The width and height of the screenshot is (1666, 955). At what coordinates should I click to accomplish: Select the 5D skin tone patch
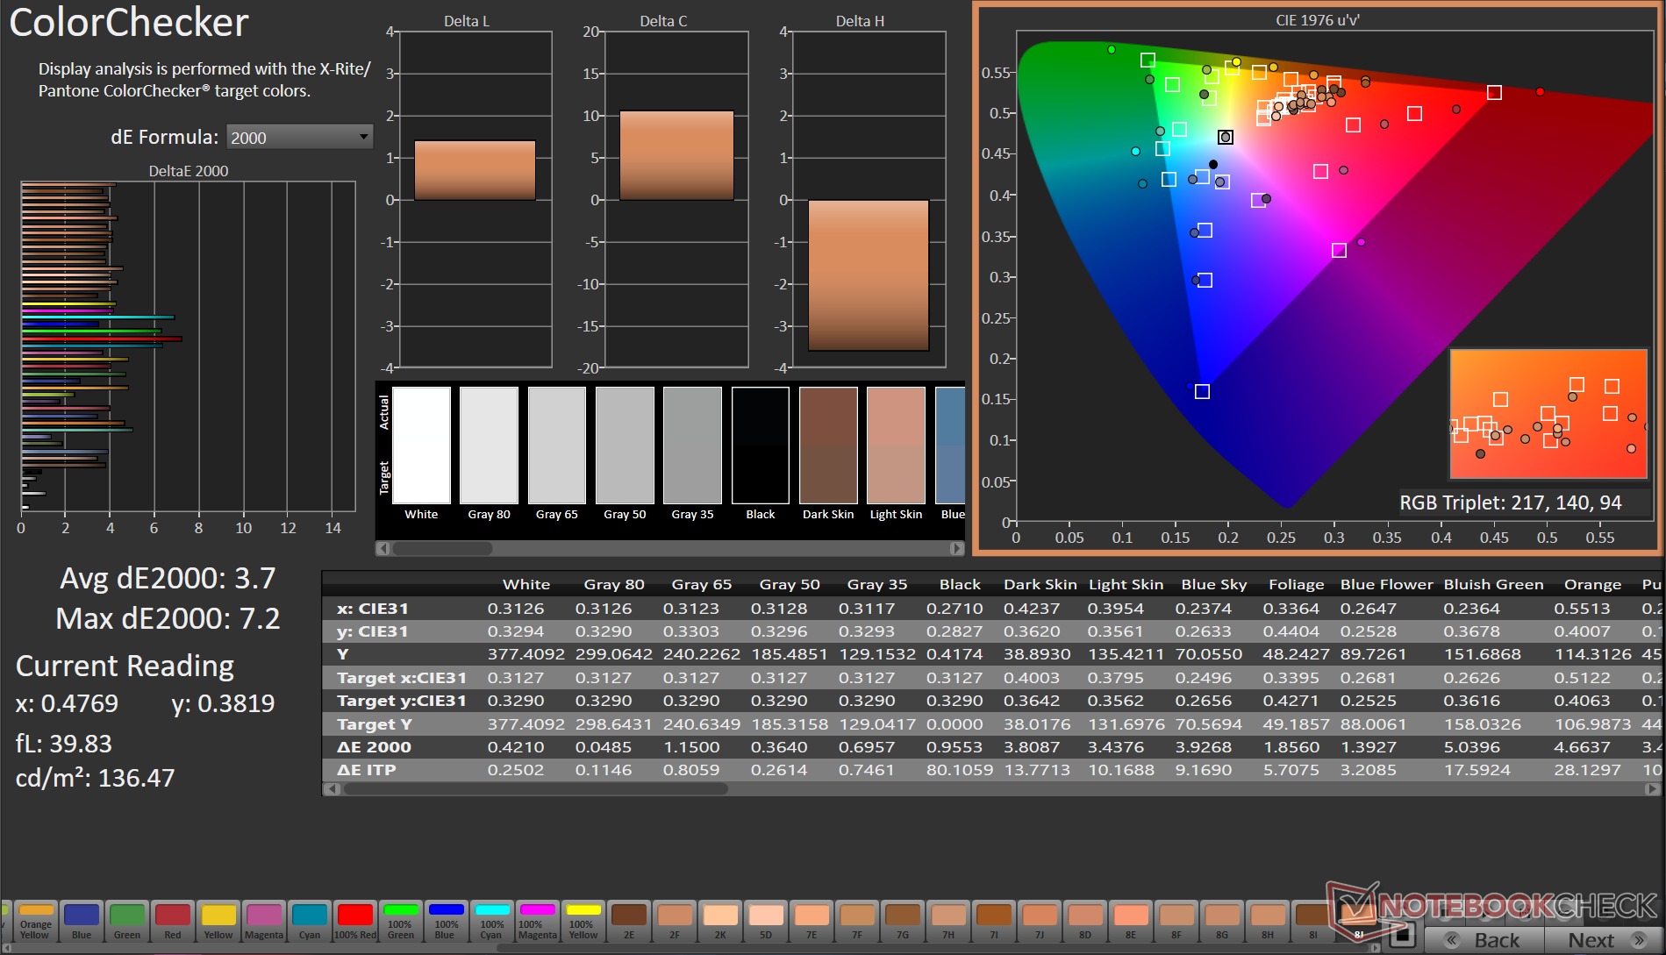tap(766, 922)
